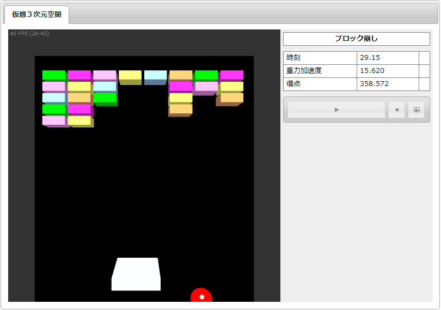This screenshot has height=310, width=441.
Task: Open the 仮想３次元空間 tab
Action: click(36, 15)
